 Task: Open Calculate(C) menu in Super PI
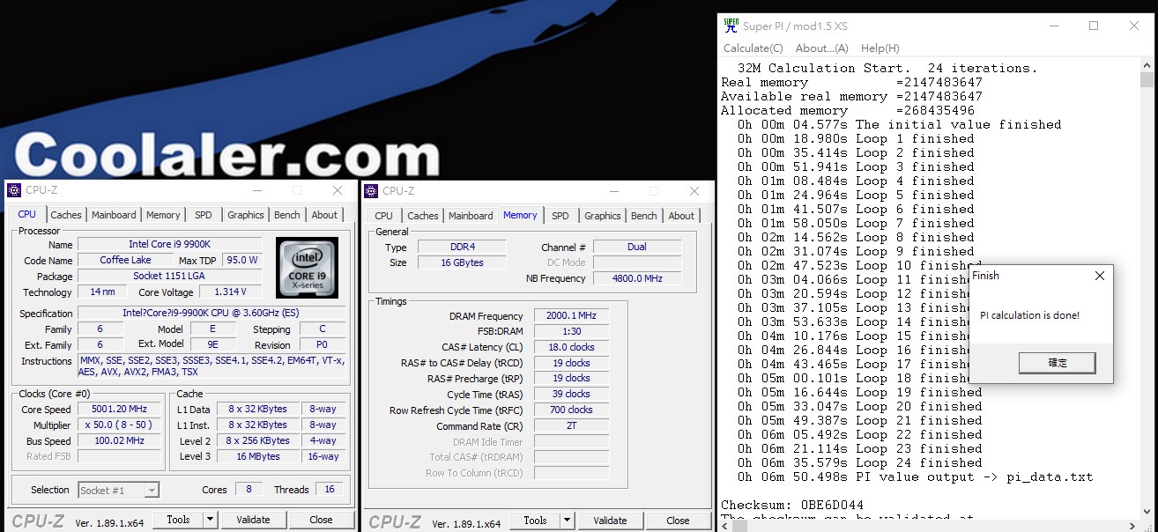753,48
